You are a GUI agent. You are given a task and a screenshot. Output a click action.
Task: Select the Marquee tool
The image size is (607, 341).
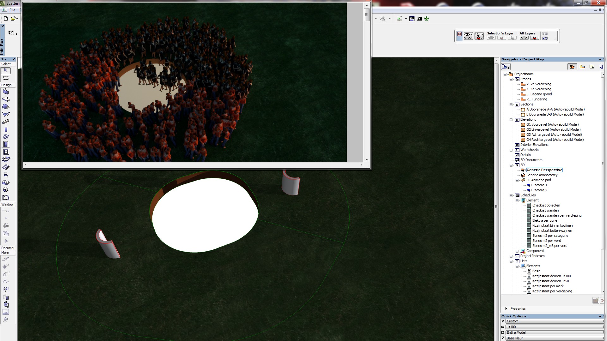point(6,78)
